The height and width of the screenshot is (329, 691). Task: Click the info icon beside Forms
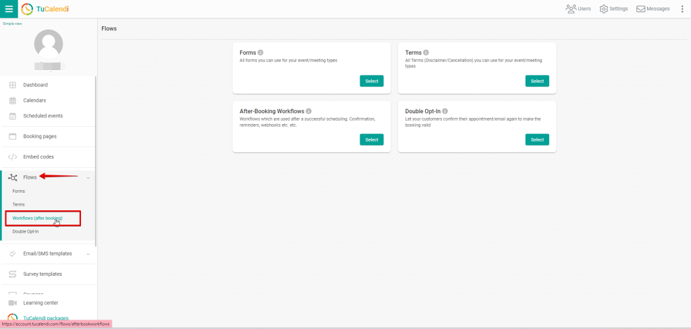coord(260,53)
